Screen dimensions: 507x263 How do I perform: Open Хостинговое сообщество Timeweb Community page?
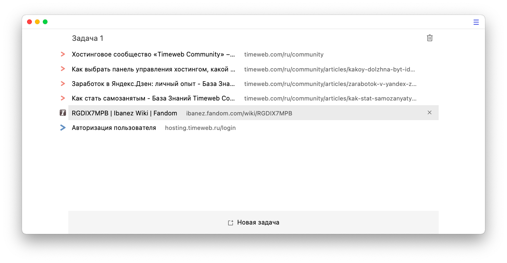(x=153, y=55)
